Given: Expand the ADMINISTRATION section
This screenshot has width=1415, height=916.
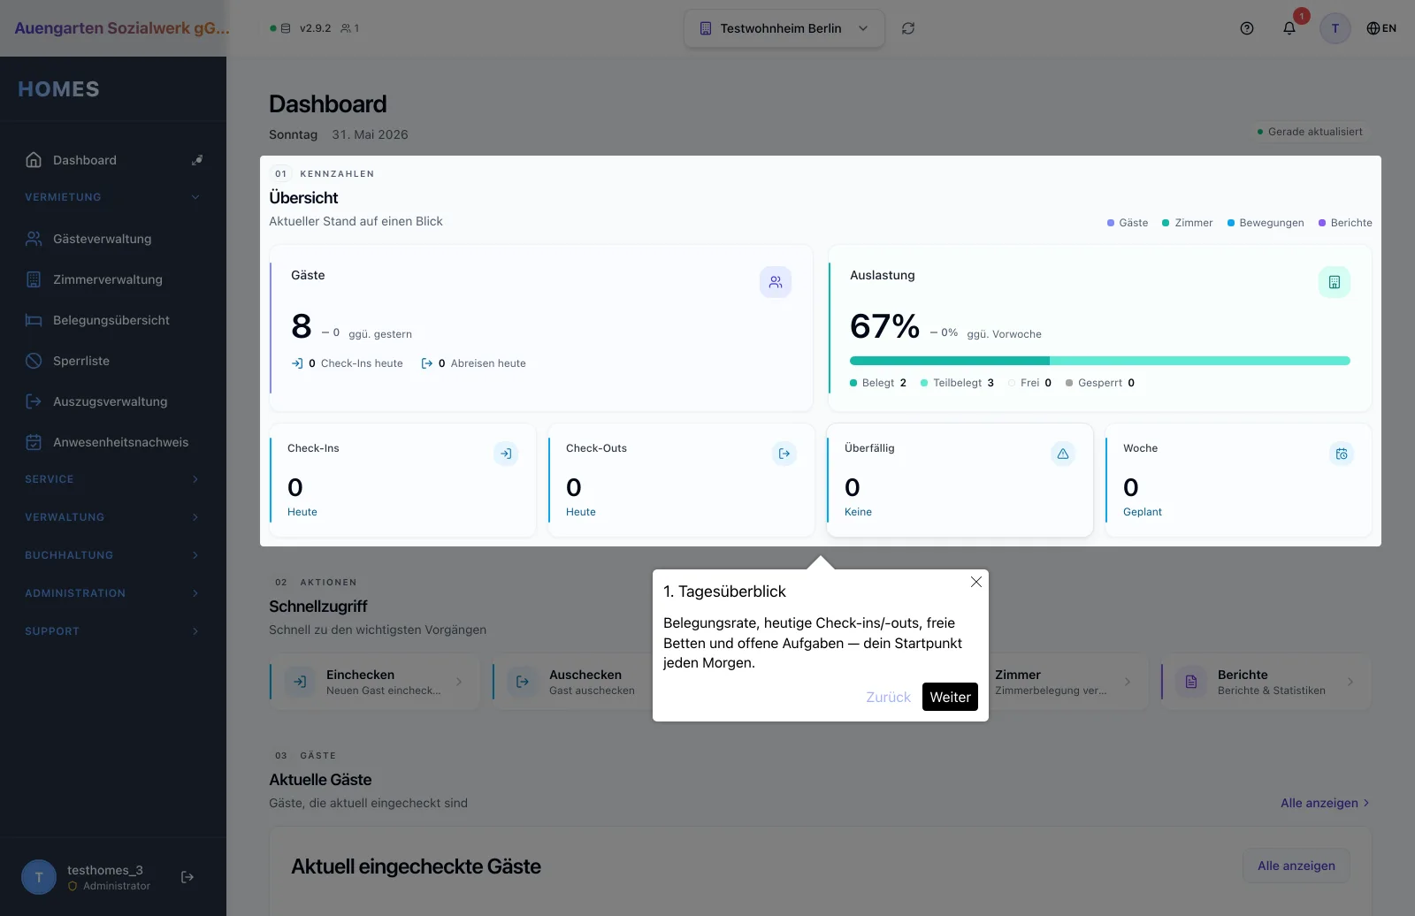Looking at the screenshot, I should pos(113,593).
